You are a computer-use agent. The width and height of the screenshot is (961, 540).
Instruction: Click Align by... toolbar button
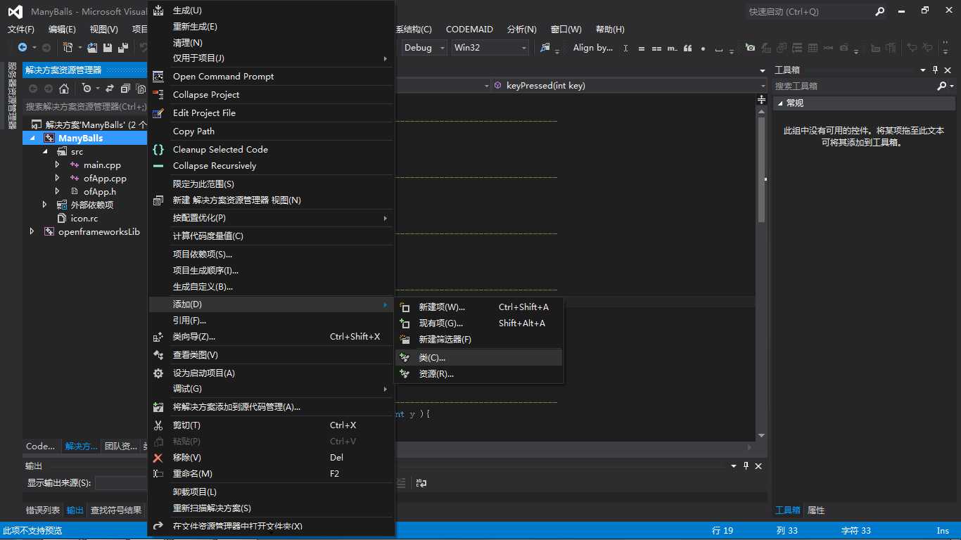tap(592, 48)
